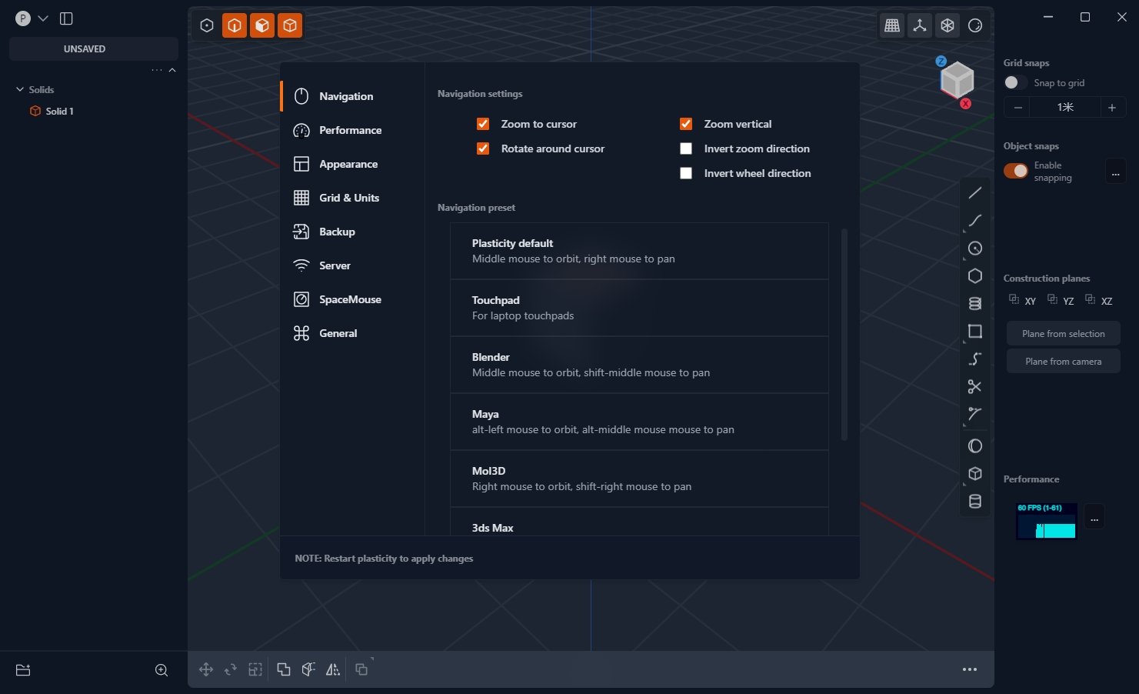Select the Rectangle tool
This screenshot has width=1139, height=694.
coord(975,332)
